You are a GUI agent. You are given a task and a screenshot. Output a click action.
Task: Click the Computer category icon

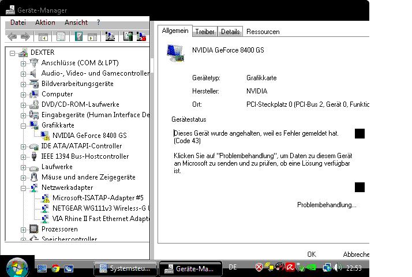[34, 94]
